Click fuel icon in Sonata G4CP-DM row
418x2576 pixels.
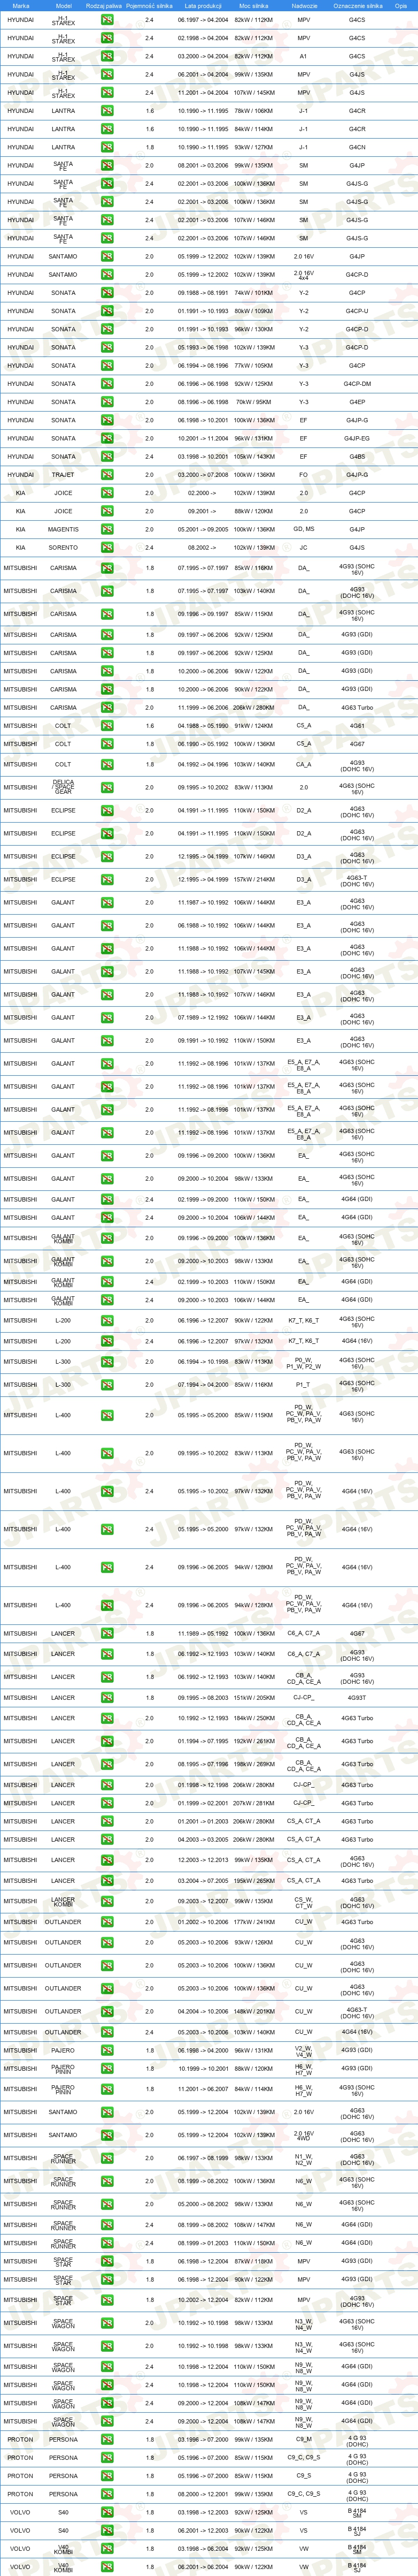107,384
